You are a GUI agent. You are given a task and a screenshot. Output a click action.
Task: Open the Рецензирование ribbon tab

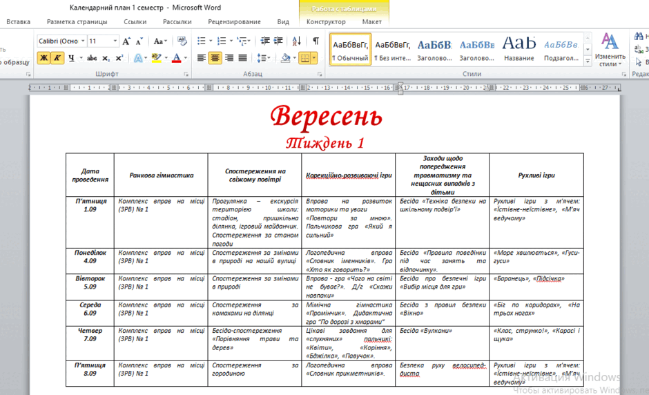click(234, 21)
